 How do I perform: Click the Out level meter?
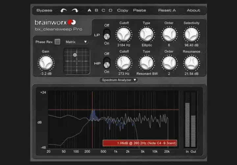coord(193,119)
